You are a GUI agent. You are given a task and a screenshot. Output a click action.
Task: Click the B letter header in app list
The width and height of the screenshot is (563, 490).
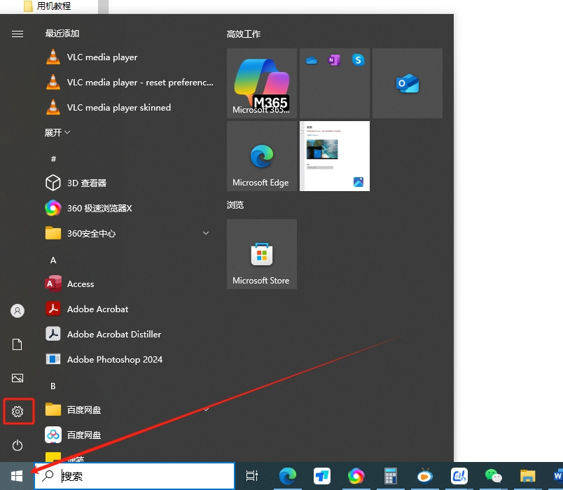(x=53, y=386)
